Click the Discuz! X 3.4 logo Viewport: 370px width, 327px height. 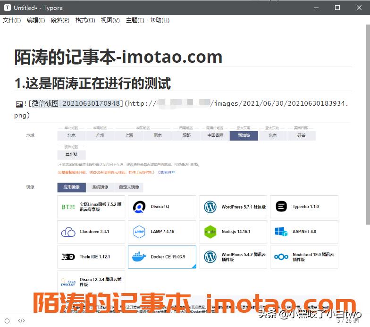pos(68,283)
